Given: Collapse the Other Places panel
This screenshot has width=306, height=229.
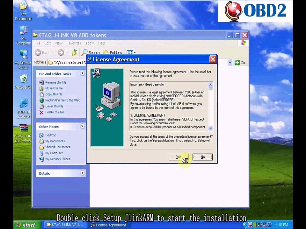Looking at the screenshot, I should coord(82,126).
